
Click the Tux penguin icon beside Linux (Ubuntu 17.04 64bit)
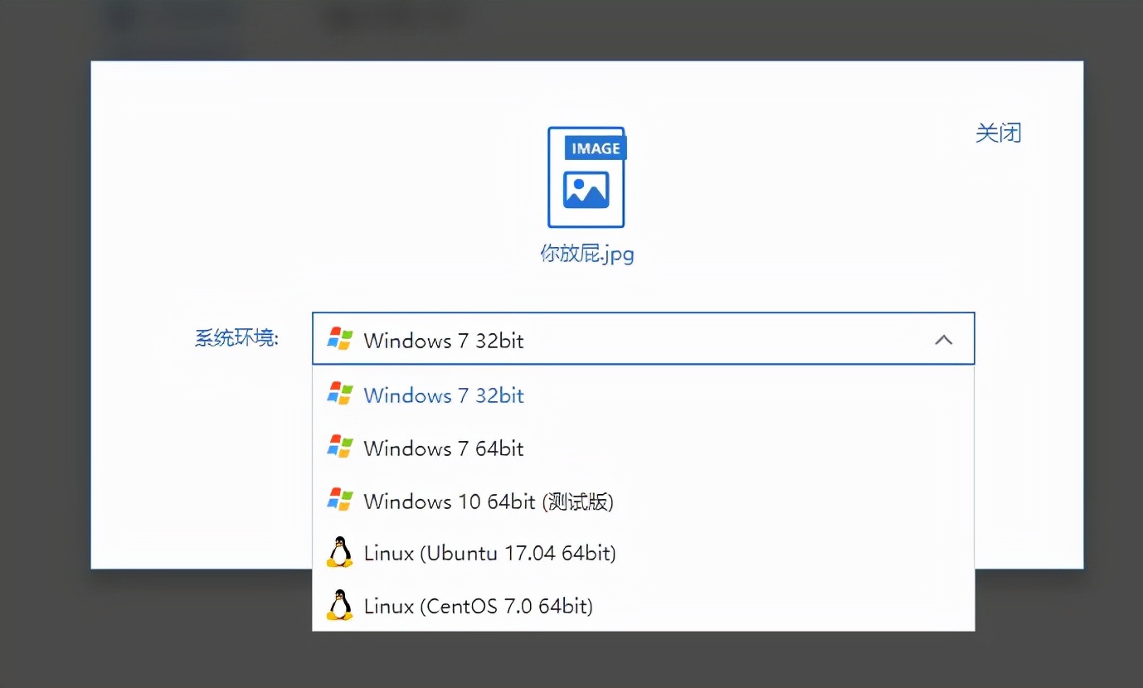point(339,553)
